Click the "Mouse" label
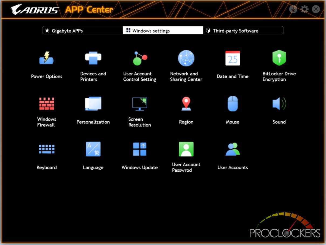The image size is (326, 245). [x=233, y=122]
